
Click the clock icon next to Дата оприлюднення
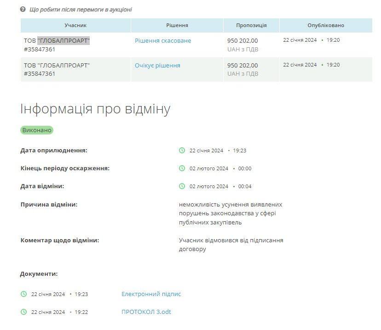[181, 150]
